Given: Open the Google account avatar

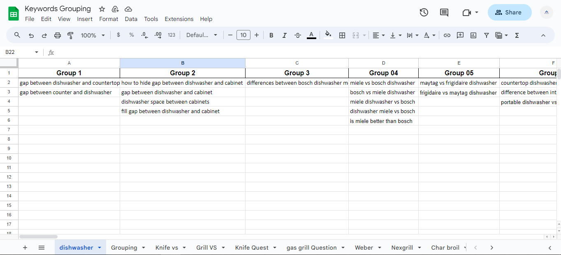Looking at the screenshot, I should tap(547, 12).
